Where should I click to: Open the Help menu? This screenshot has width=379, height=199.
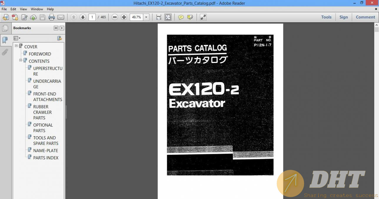click(x=50, y=9)
